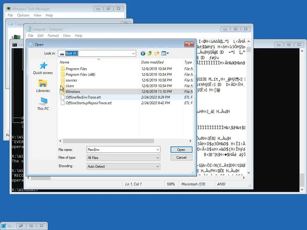Click the Boot (X:) drive icon
This screenshot has width=307, height=230.
62,54
